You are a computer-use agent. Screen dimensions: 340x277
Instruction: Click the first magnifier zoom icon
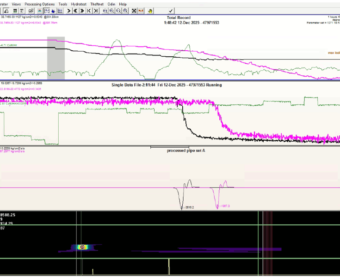coord(105,11)
